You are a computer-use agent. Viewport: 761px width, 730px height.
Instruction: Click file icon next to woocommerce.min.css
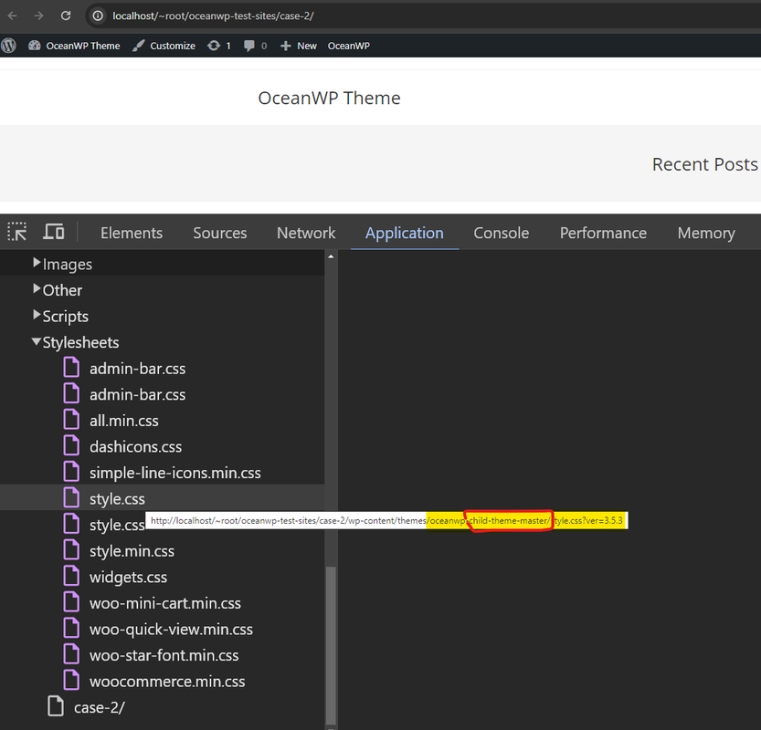(71, 680)
